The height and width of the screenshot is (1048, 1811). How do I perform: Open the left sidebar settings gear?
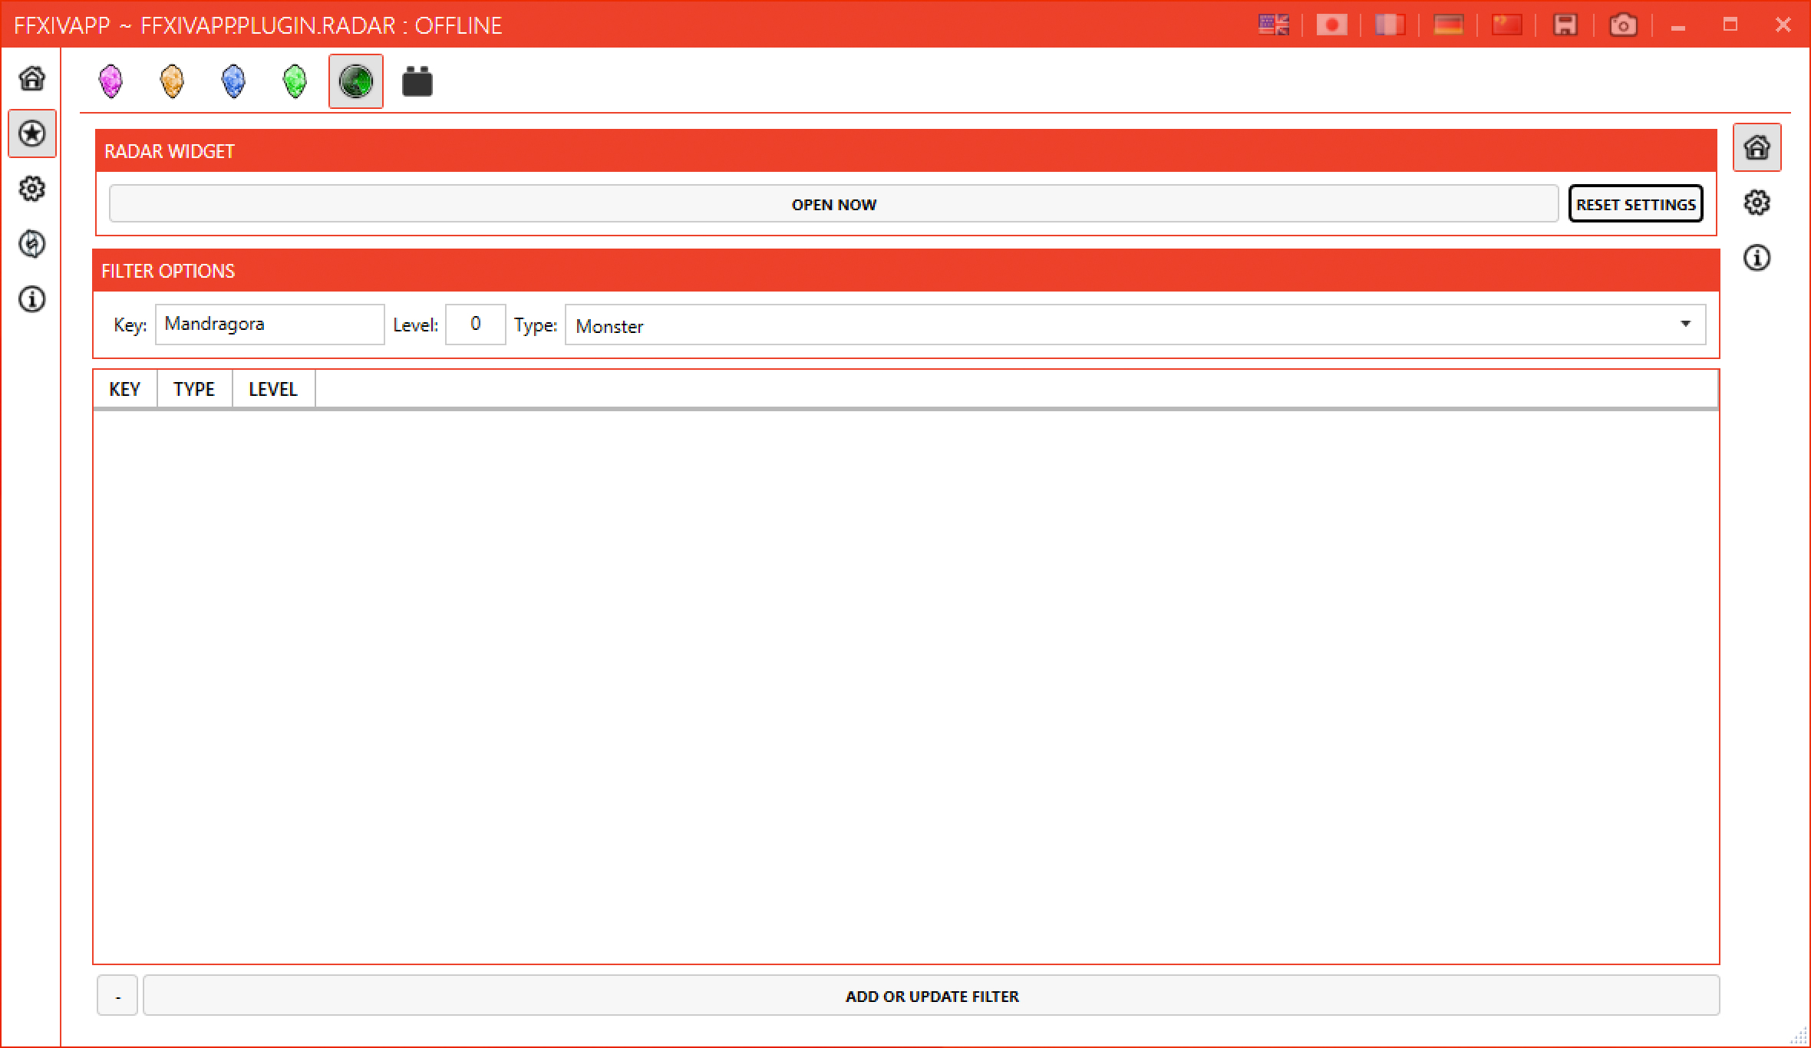[32, 189]
